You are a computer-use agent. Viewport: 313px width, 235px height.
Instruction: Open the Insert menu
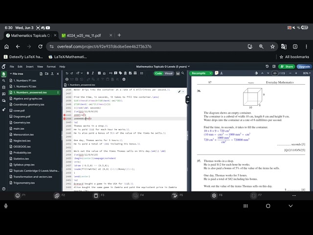(x=30, y=67)
